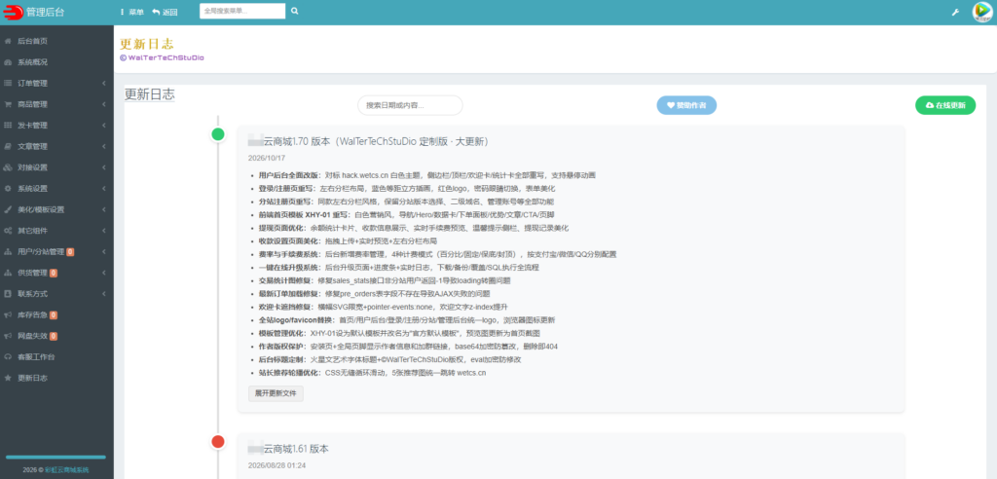The image size is (997, 479).
Task: Expand the 系统设置 chevron
Action: point(103,188)
